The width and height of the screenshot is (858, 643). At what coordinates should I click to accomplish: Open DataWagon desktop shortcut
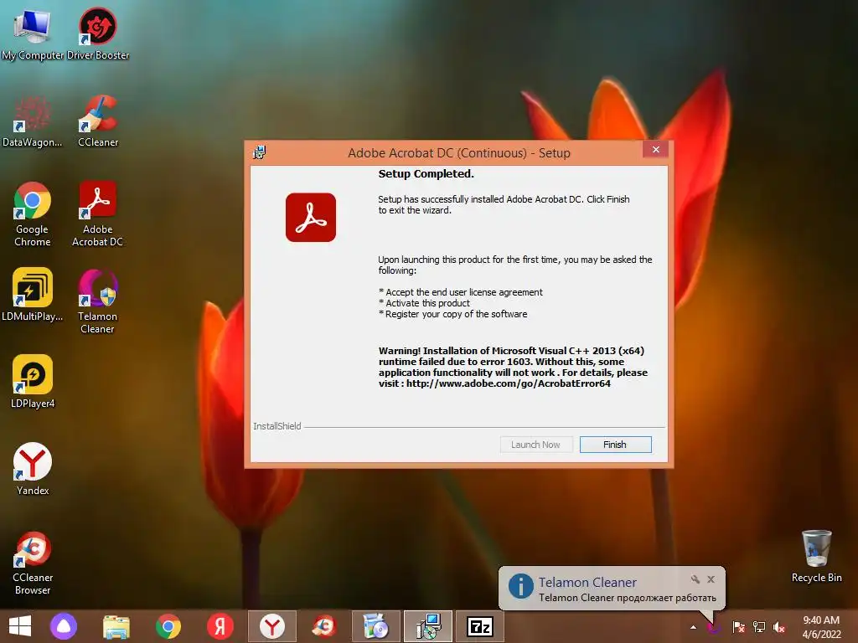click(33, 121)
